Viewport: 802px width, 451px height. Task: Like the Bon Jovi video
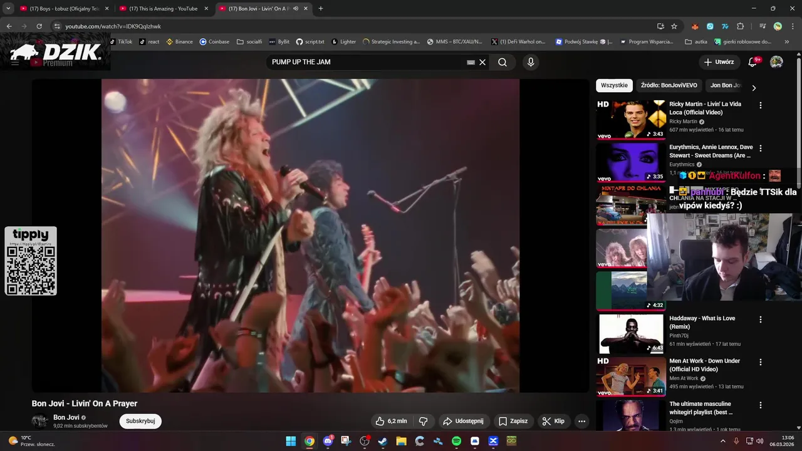392,421
